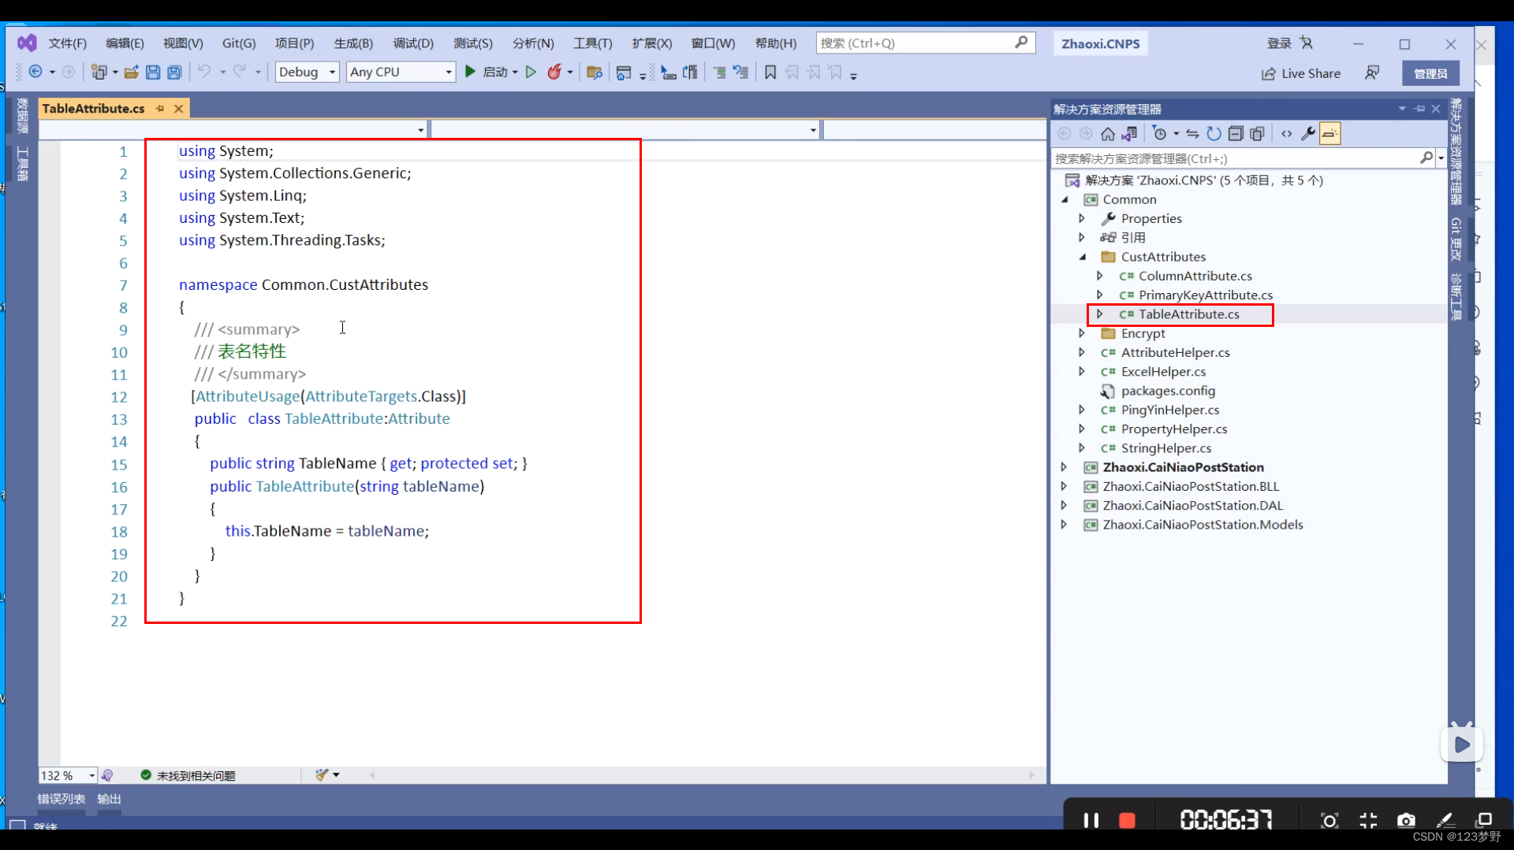Open the 文件(F) menu
Screen dimensions: 1514x850
[67, 43]
